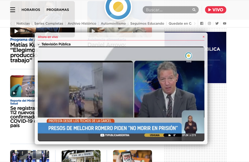Viewport: 249px width, 162px height.
Task: Open the YouTube channel icon
Action: pos(224,24)
